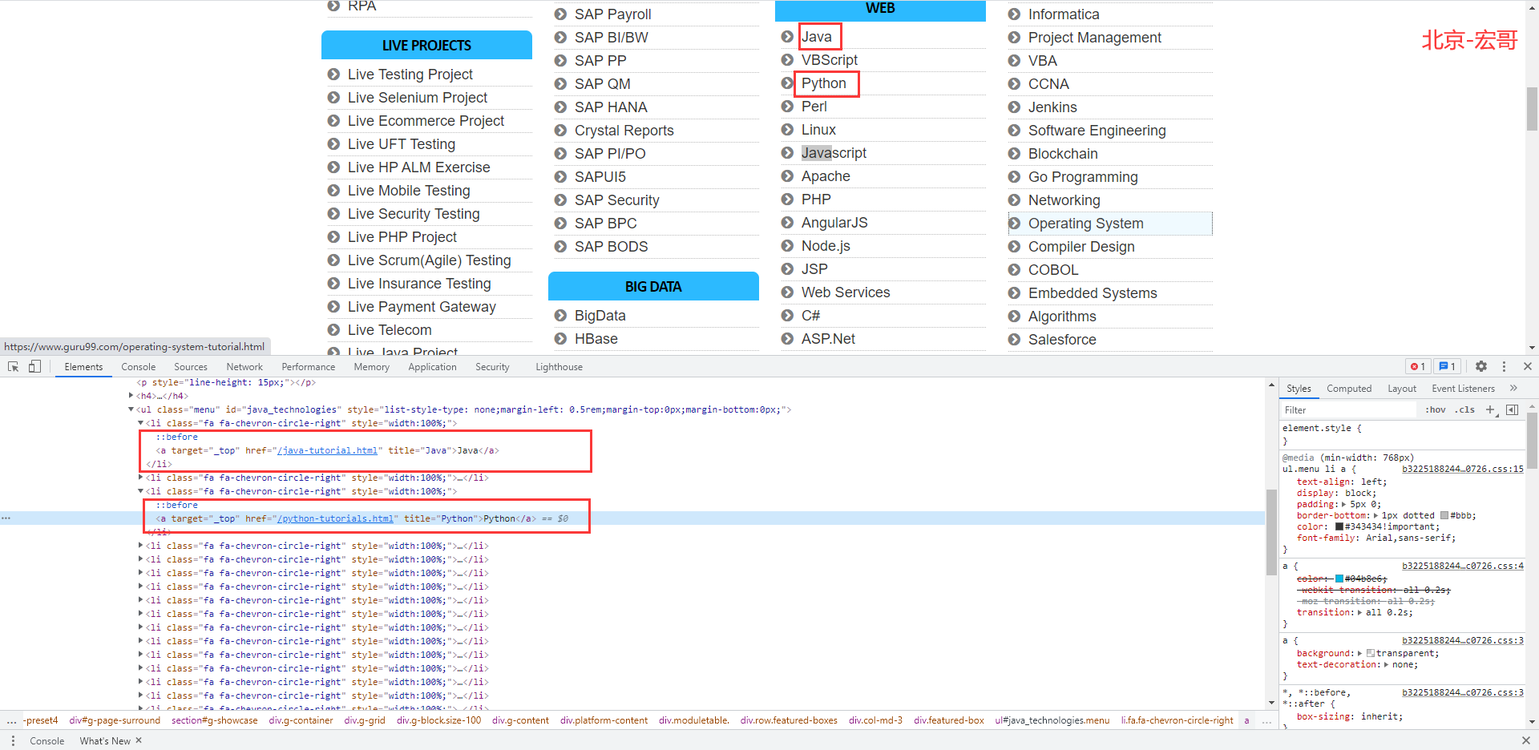Close the bottom console drawer
Image resolution: width=1539 pixels, height=750 pixels.
pyautogui.click(x=1526, y=740)
